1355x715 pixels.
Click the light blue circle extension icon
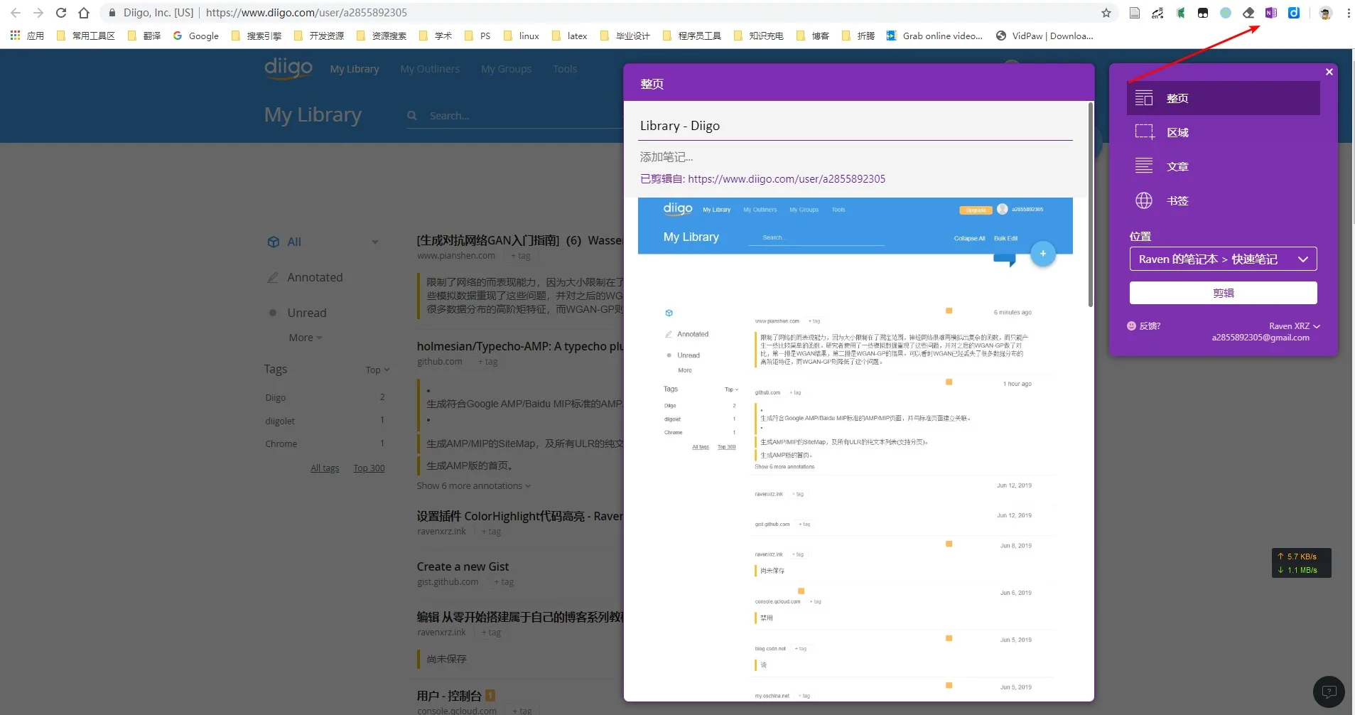(x=1226, y=13)
